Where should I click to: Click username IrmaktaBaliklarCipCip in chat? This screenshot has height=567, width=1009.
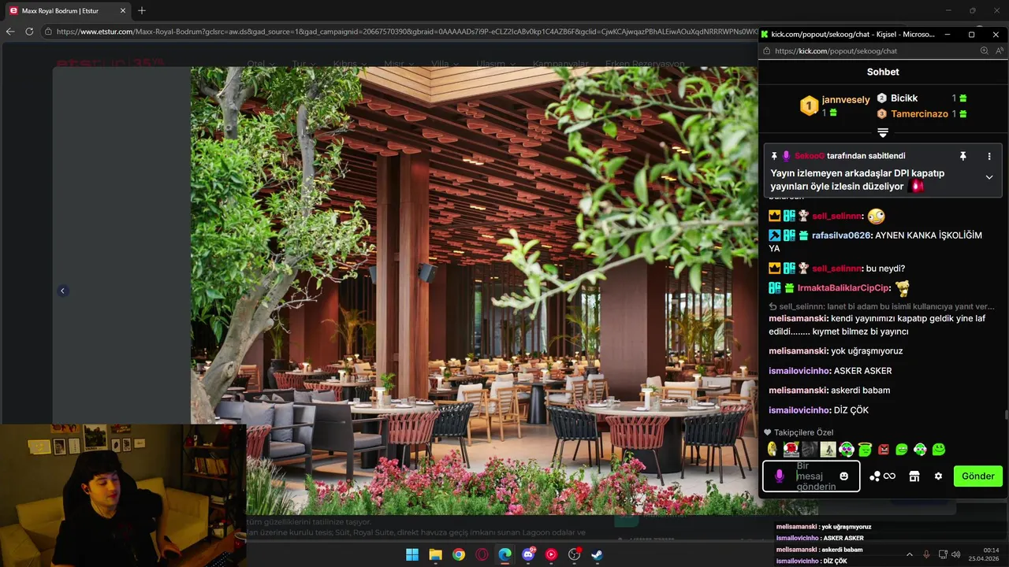(843, 288)
